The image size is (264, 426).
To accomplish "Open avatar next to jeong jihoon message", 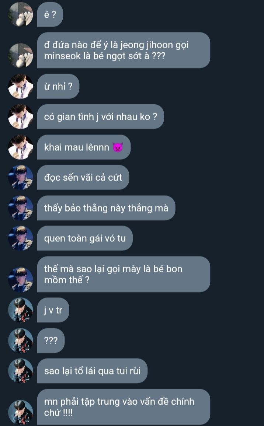I will [21, 55].
